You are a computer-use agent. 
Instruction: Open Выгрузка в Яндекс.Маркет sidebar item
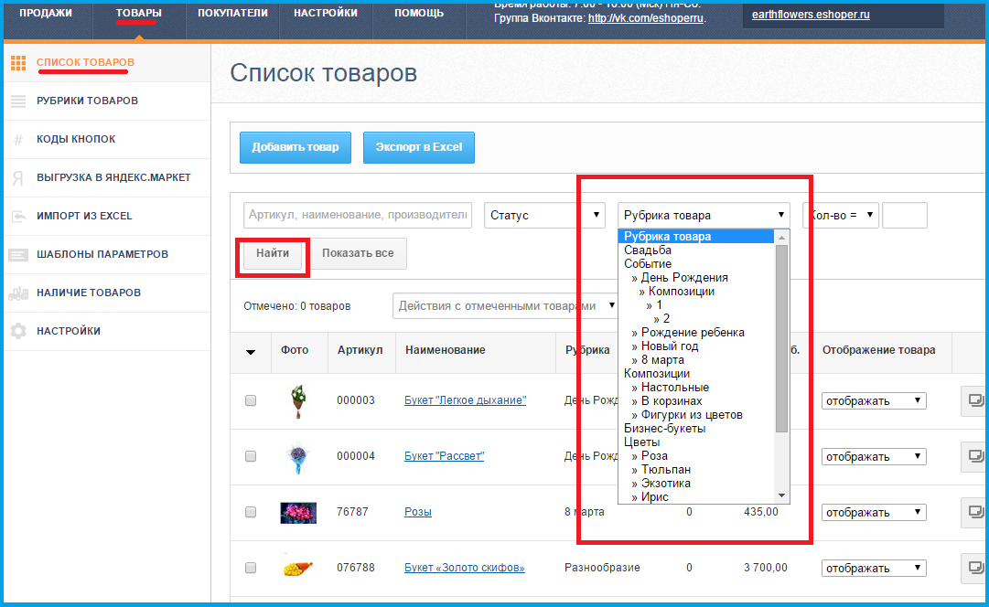tap(113, 177)
